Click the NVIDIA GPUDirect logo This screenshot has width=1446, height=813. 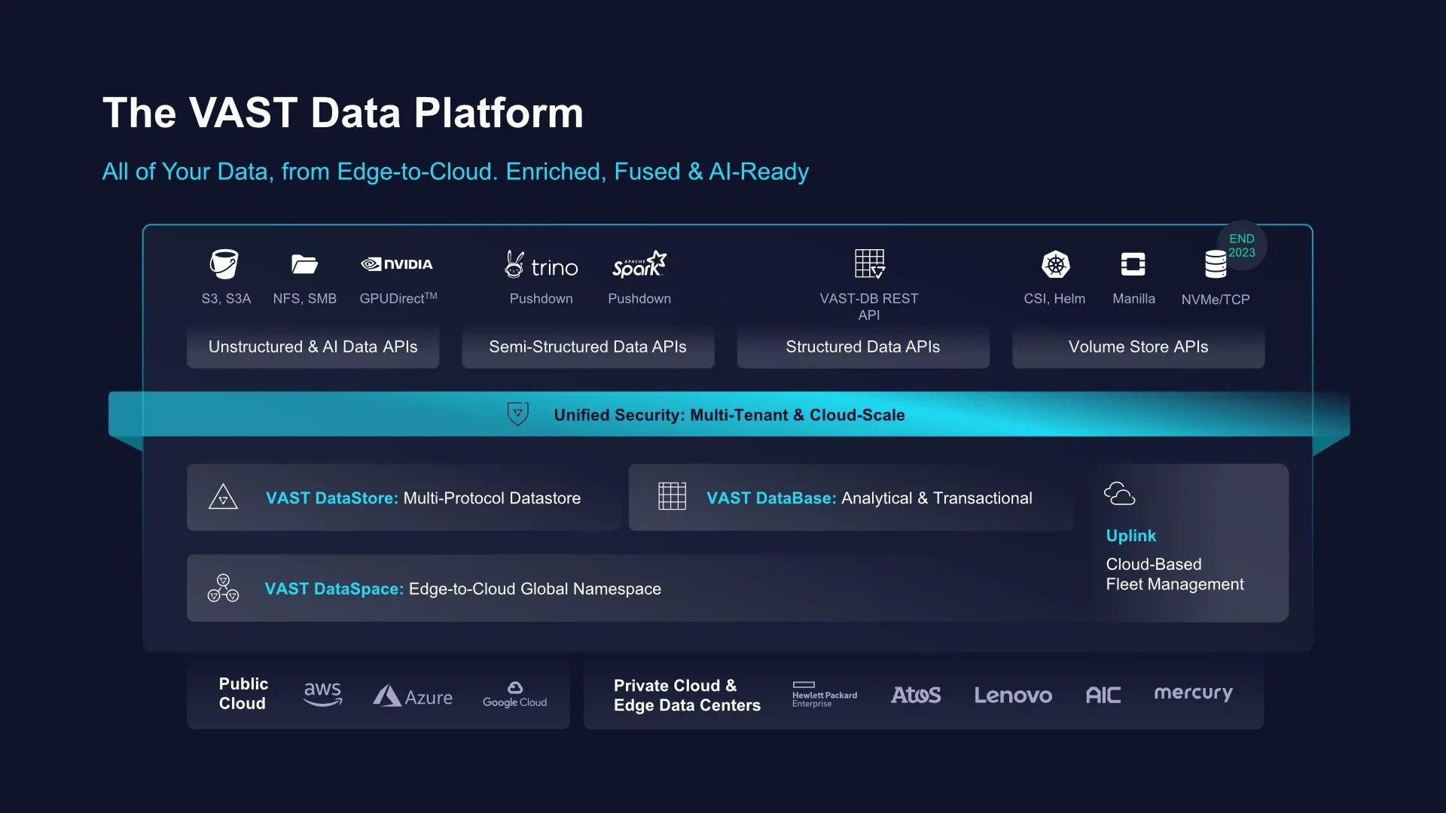click(397, 264)
